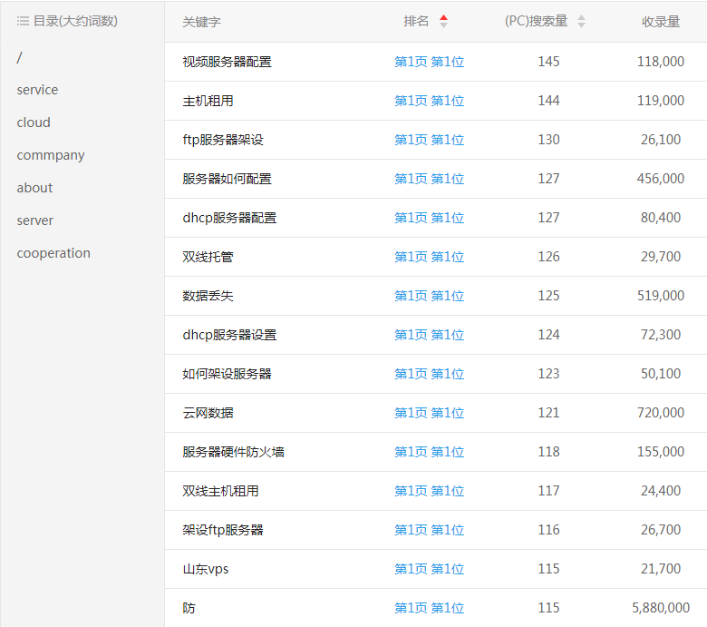The image size is (707, 627).
Task: Open ranking link for 主机租用
Action: point(429,101)
